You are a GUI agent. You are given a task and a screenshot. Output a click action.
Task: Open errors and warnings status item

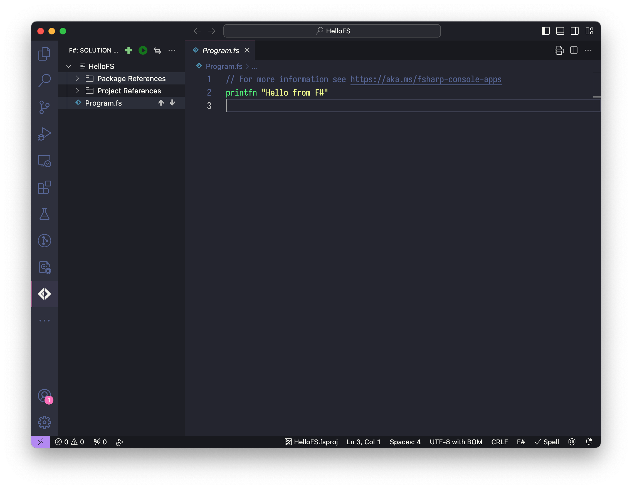[70, 441]
